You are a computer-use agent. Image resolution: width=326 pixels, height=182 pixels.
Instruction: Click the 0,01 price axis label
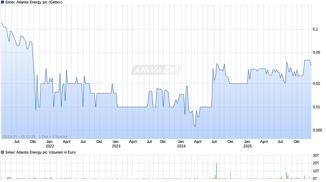click(x=316, y=107)
